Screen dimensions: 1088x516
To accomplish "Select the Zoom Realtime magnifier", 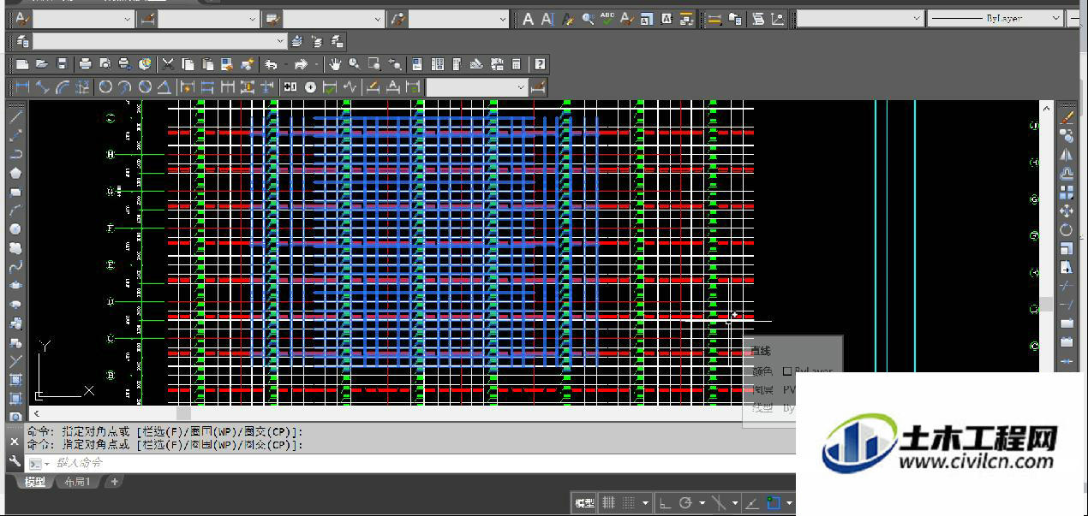I will tap(354, 64).
